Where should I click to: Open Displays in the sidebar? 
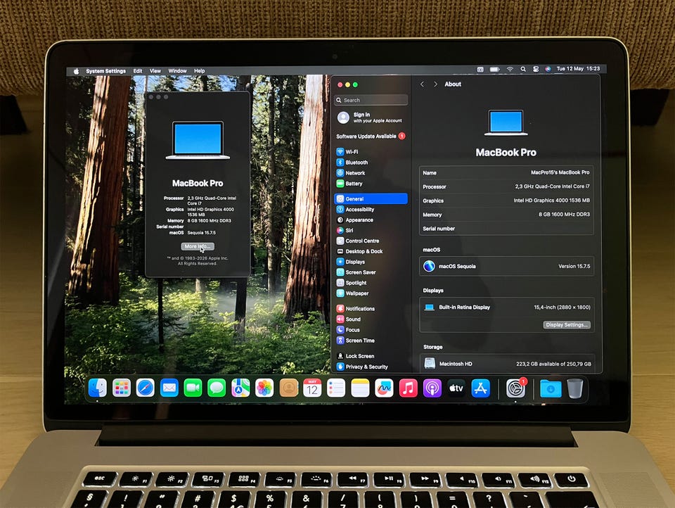[350, 262]
